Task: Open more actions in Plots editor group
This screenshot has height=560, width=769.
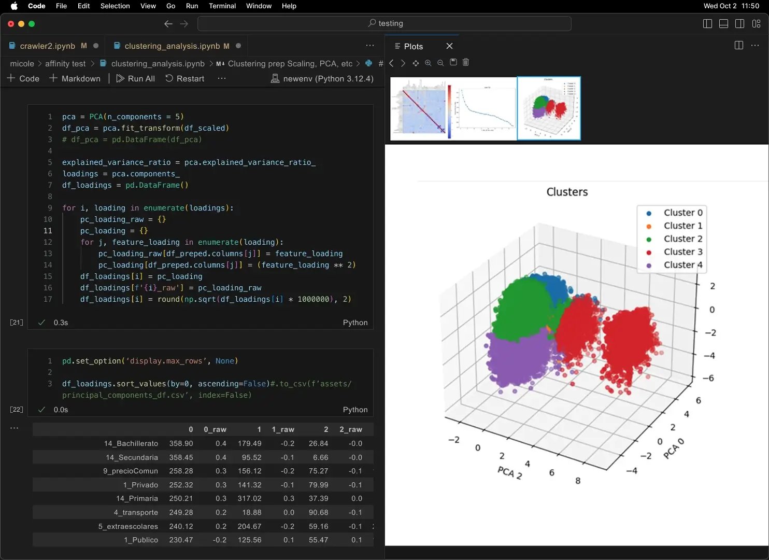Action: tap(755, 46)
